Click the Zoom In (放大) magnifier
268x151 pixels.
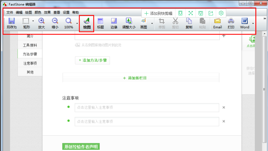point(41,23)
